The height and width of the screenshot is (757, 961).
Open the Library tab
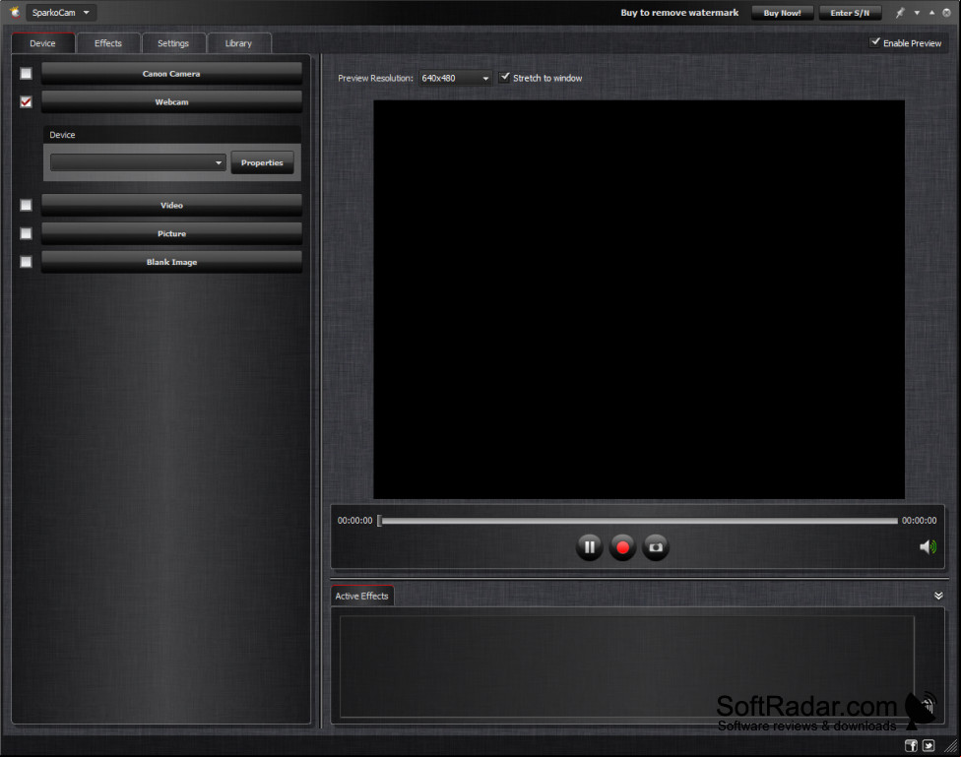click(238, 43)
